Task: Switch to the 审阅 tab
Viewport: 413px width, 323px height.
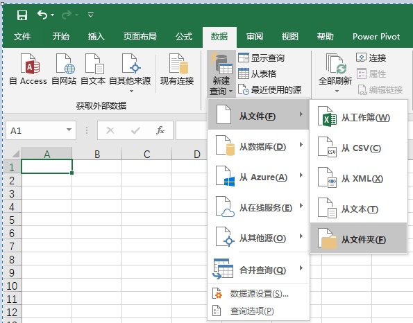Action: (255, 37)
